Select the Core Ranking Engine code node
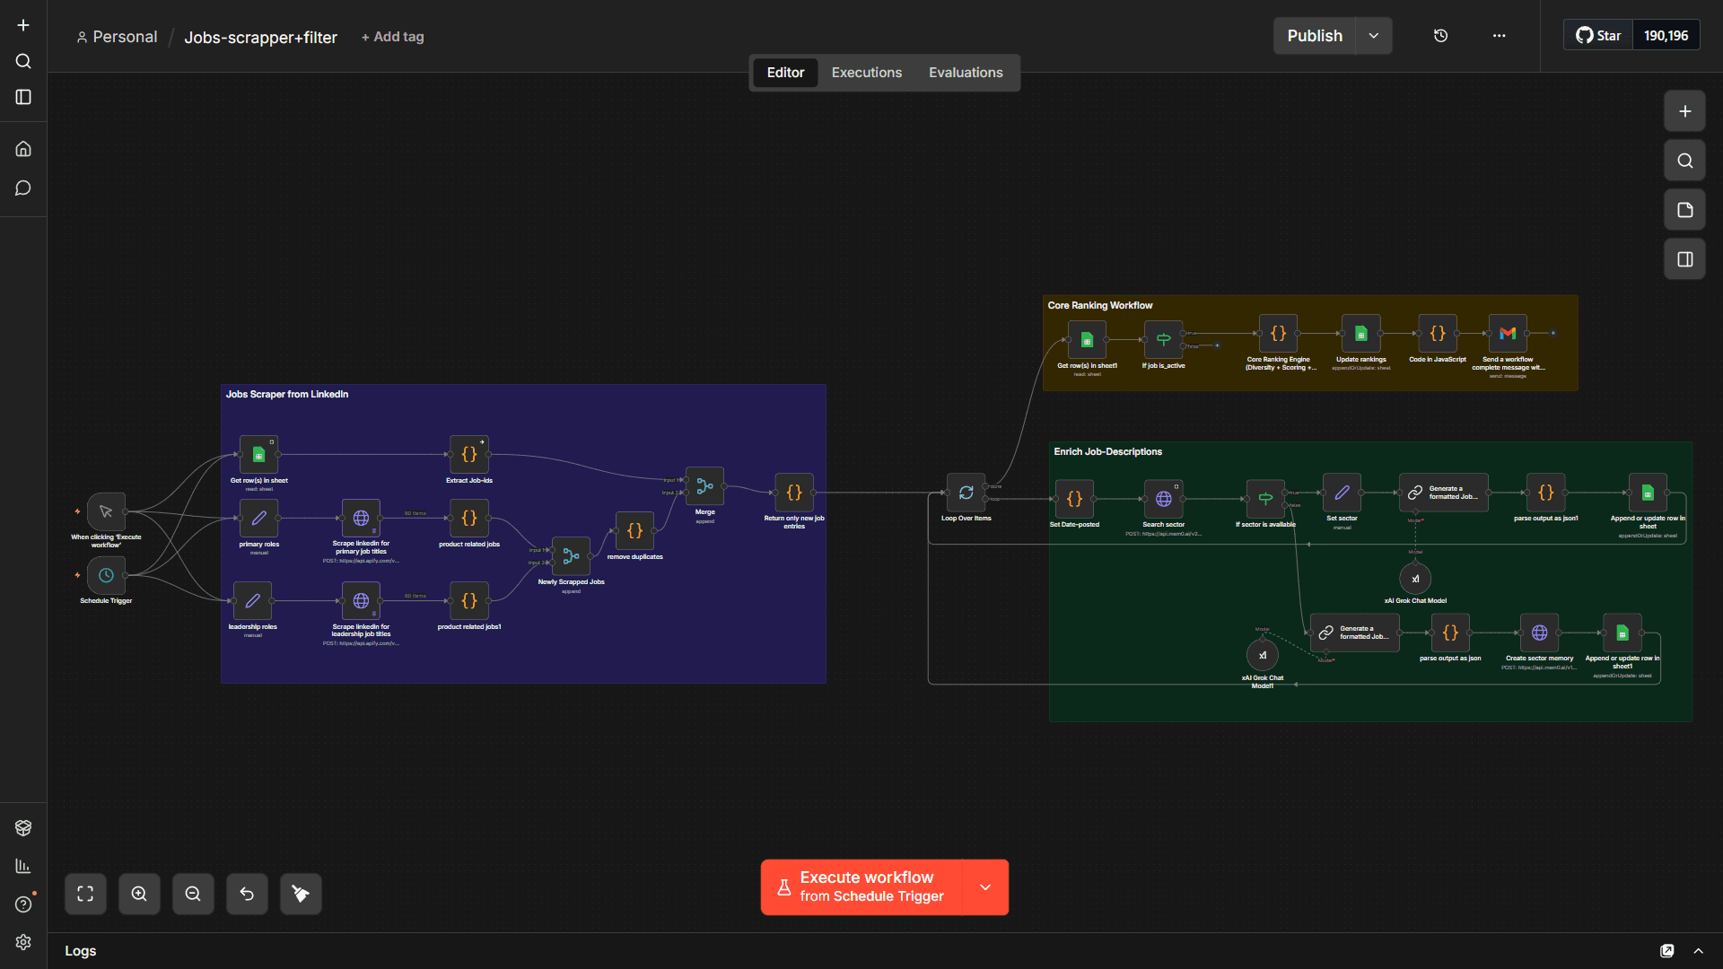The image size is (1723, 969). point(1278,334)
